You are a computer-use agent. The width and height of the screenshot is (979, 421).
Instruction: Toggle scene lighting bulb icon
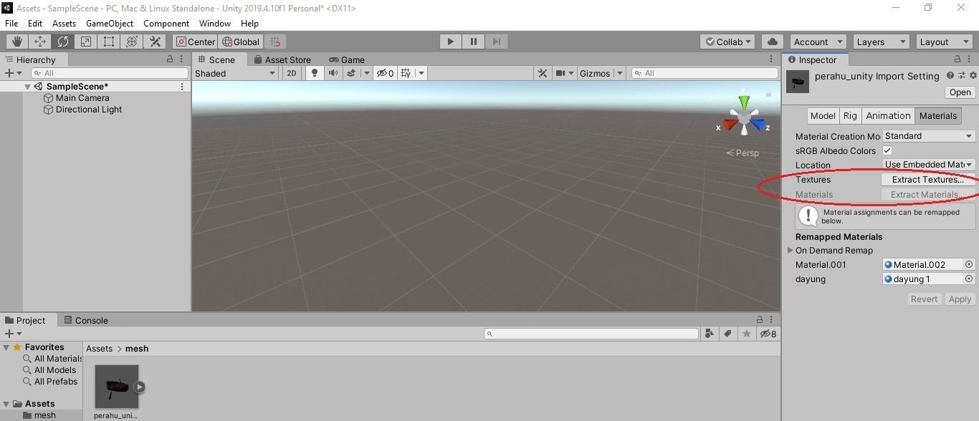pyautogui.click(x=314, y=73)
